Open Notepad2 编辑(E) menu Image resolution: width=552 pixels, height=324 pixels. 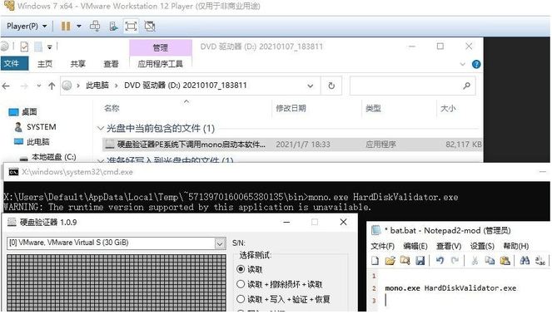[x=415, y=246]
